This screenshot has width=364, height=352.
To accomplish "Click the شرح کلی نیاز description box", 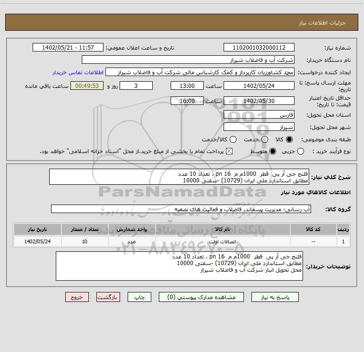I will click(x=179, y=177).
